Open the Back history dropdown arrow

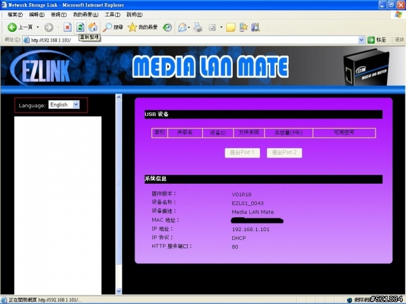click(38, 27)
